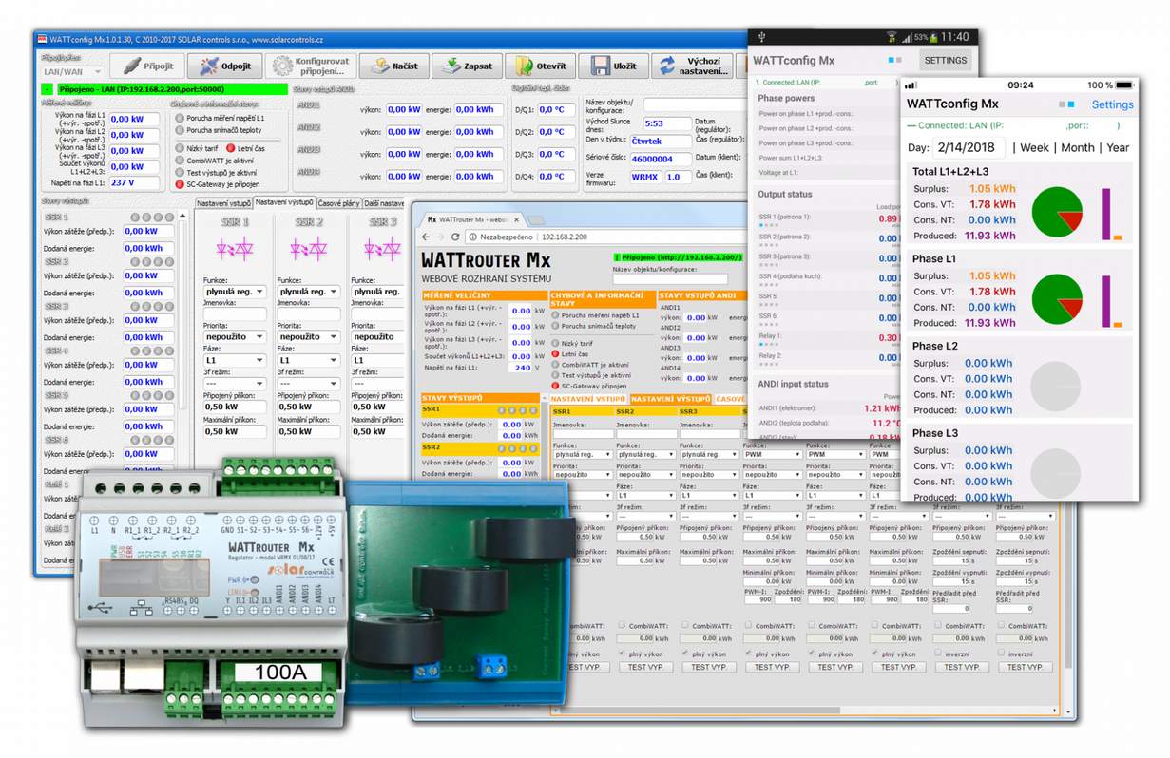Switch to Časové plány tab in desktop app
This screenshot has height=758, width=1170.
tap(339, 203)
